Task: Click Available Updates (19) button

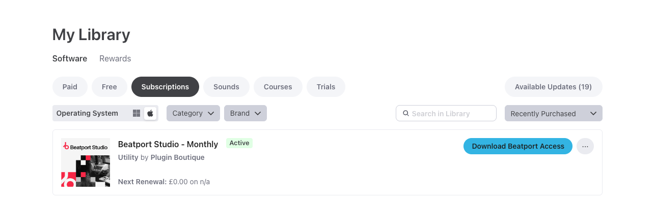Action: point(553,87)
